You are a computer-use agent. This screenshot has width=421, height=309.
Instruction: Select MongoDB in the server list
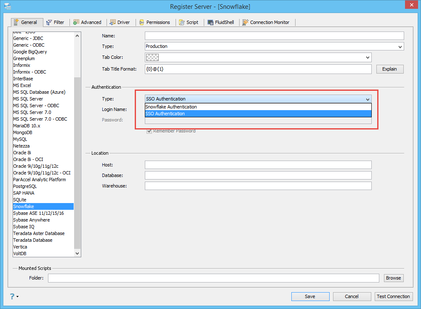[x=43, y=132]
